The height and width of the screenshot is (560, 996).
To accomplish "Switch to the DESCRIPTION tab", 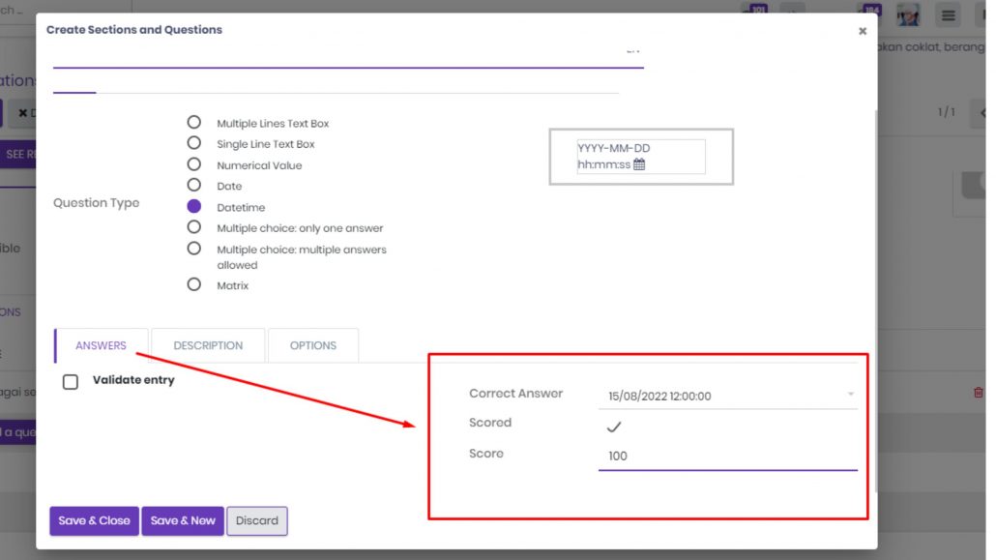I will click(x=208, y=345).
